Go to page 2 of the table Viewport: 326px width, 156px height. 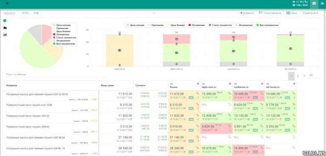coord(298,76)
